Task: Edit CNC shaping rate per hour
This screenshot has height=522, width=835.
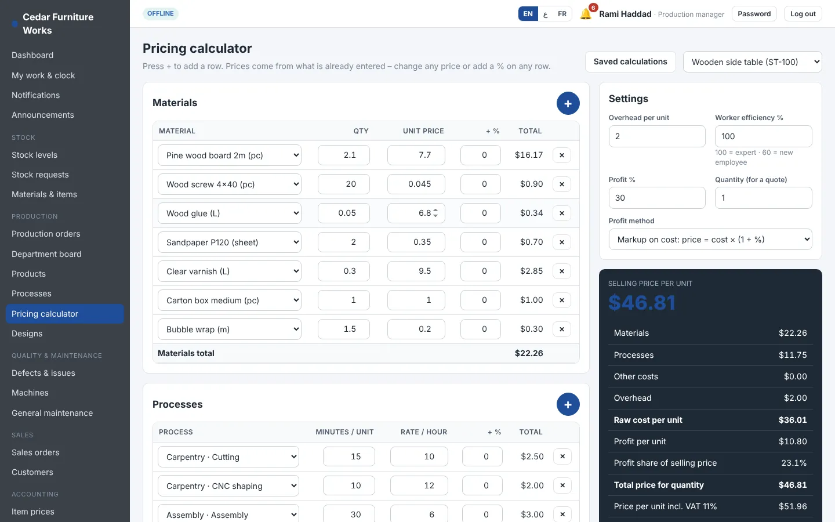Action: coord(419,485)
